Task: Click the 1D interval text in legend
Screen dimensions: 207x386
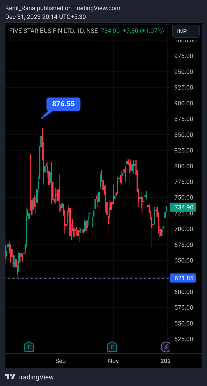Action: pyautogui.click(x=80, y=31)
